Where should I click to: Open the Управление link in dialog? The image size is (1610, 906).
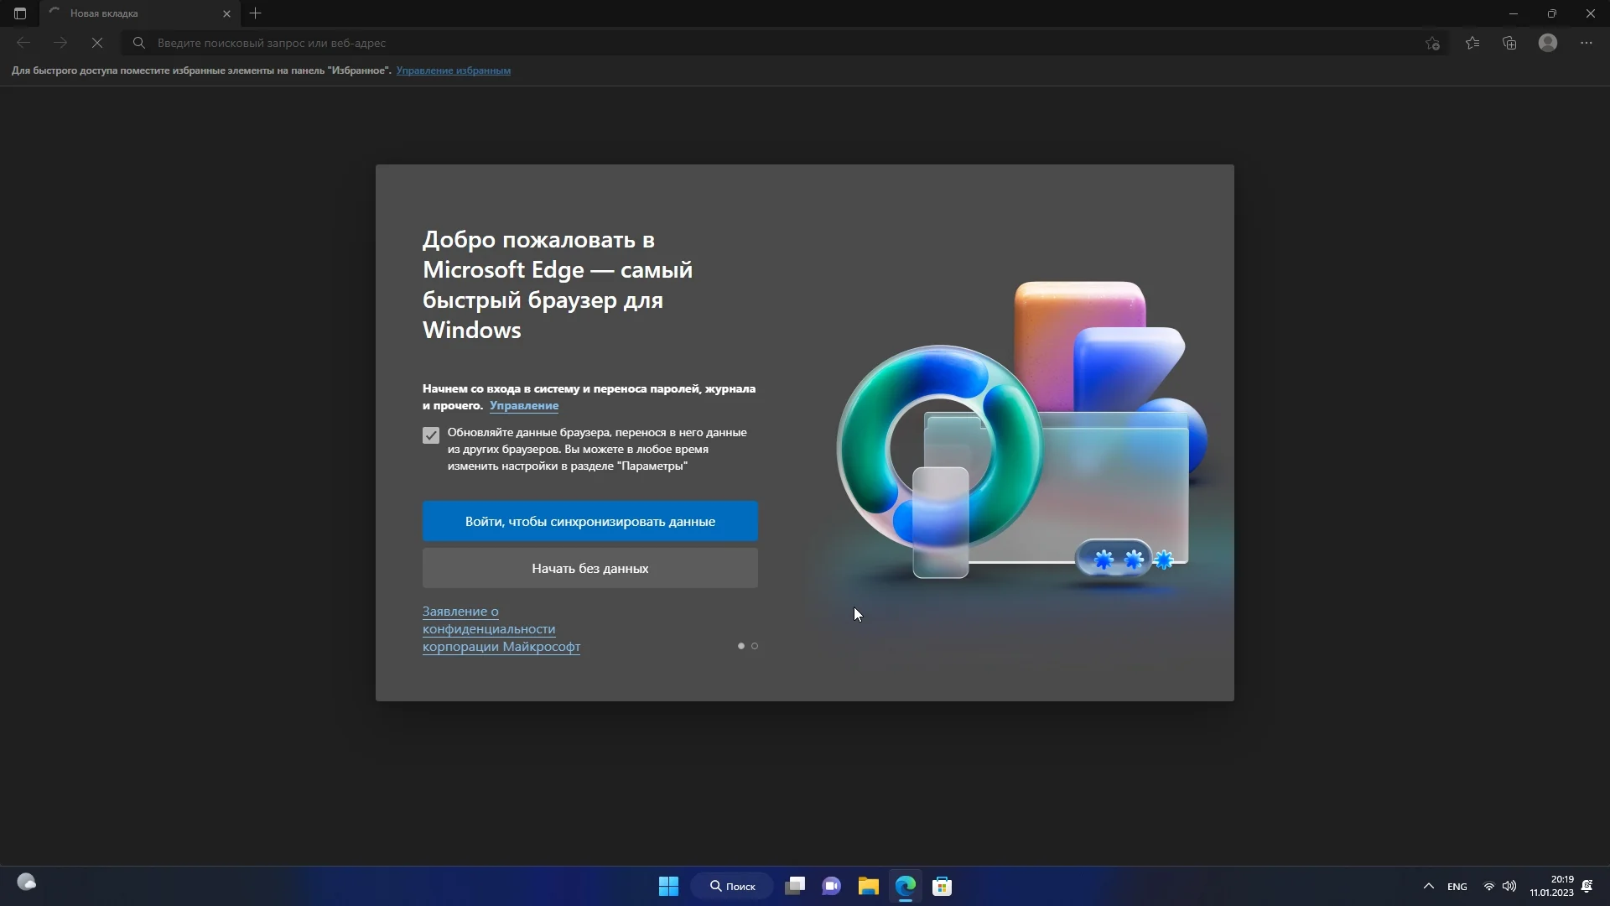point(523,405)
